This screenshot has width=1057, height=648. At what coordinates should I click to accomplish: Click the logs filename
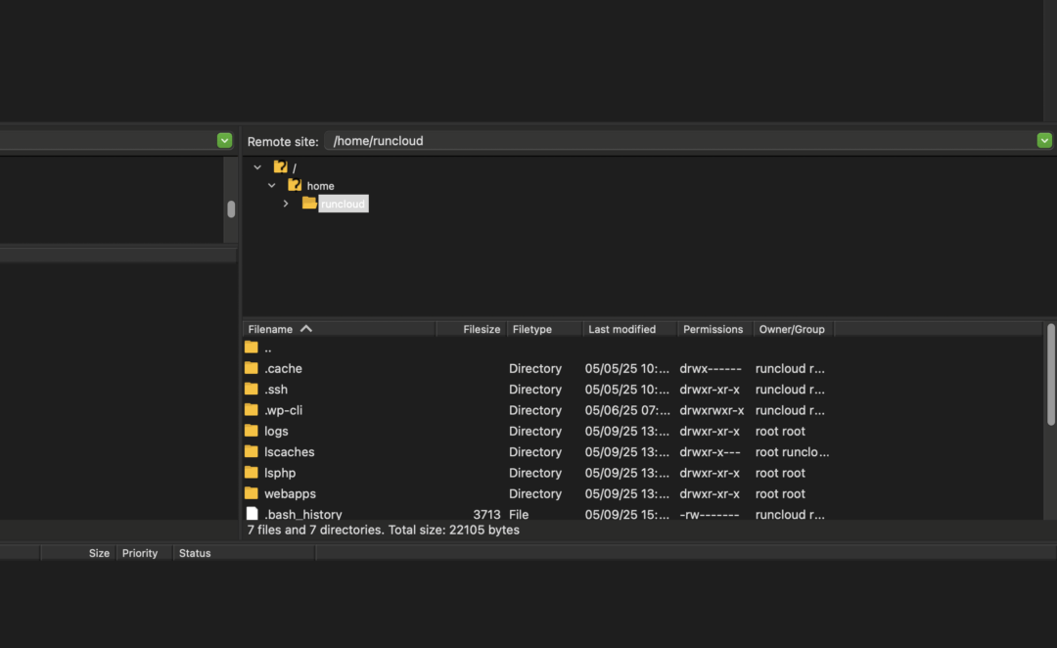click(x=276, y=432)
